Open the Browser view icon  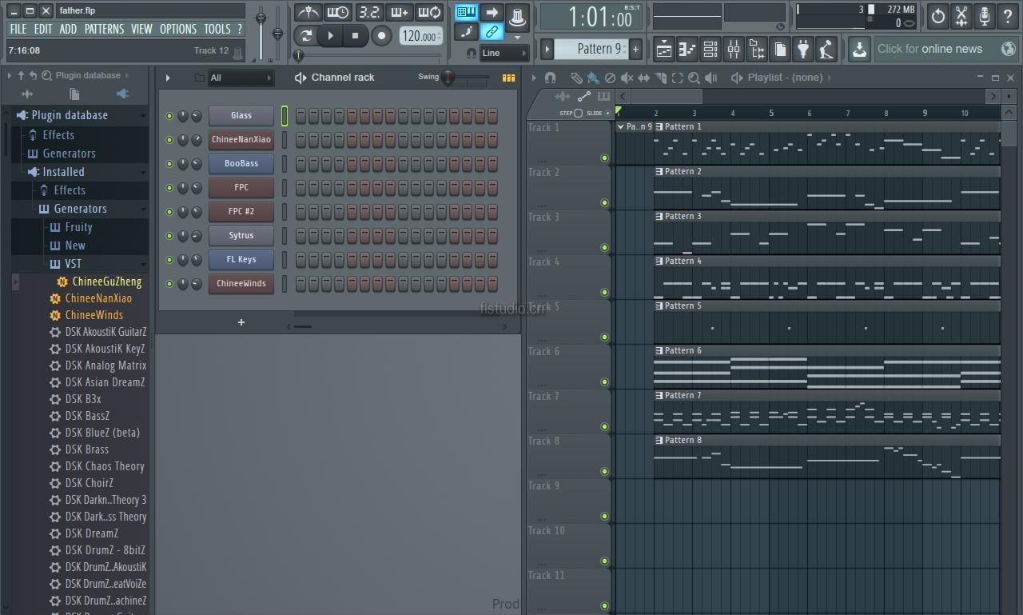[756, 50]
